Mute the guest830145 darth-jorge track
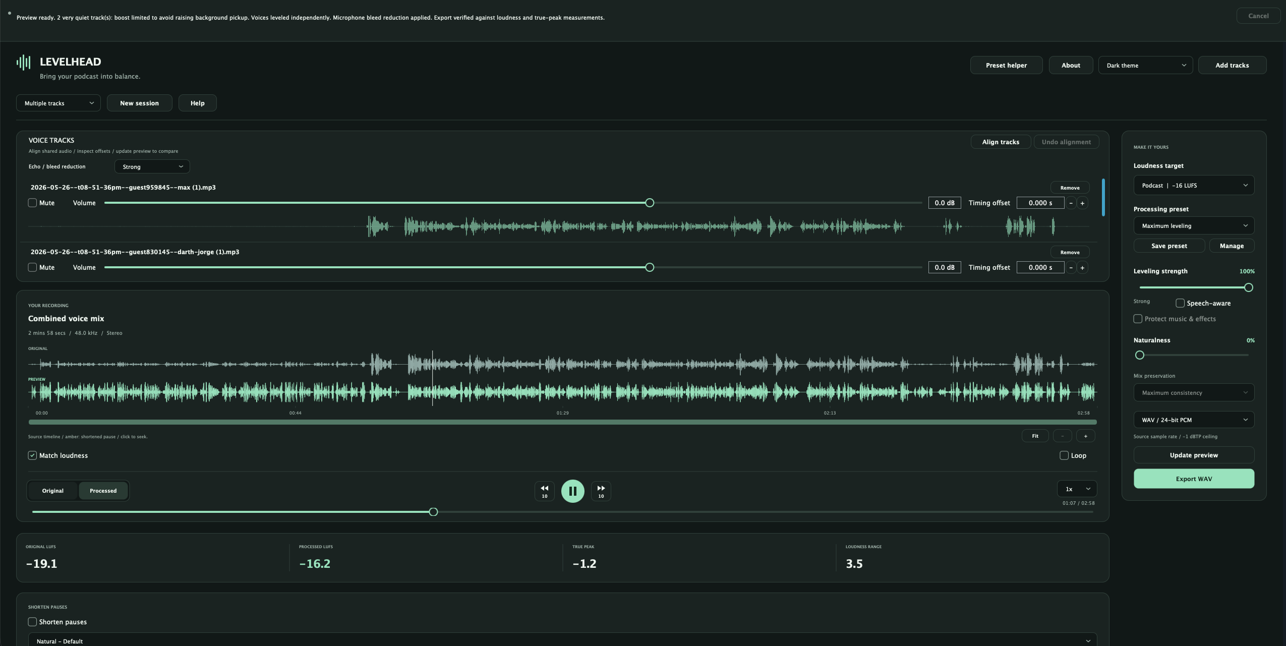This screenshot has height=646, width=1286. [32, 267]
